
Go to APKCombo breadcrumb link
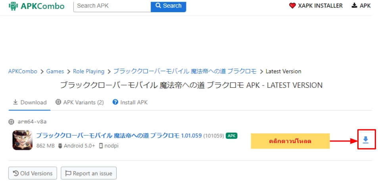(23, 72)
